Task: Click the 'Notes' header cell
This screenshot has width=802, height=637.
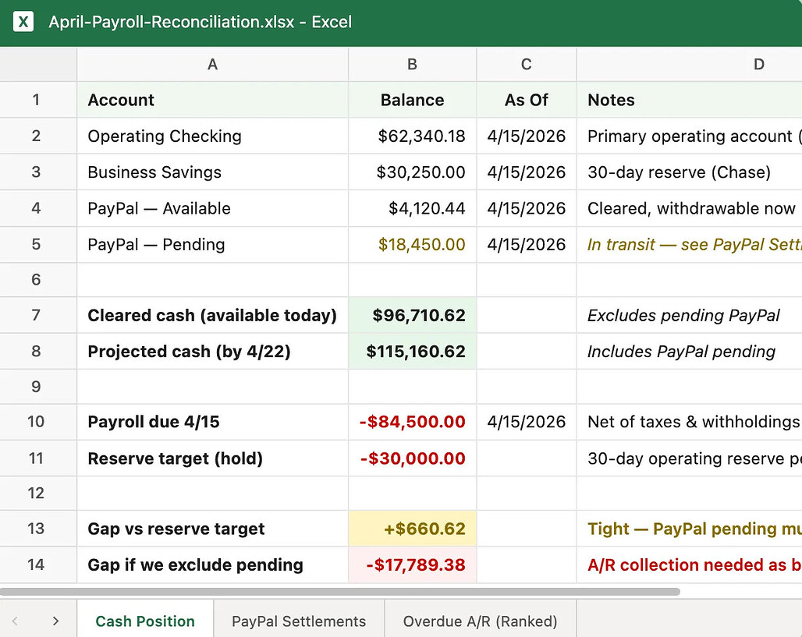Action: click(x=690, y=100)
